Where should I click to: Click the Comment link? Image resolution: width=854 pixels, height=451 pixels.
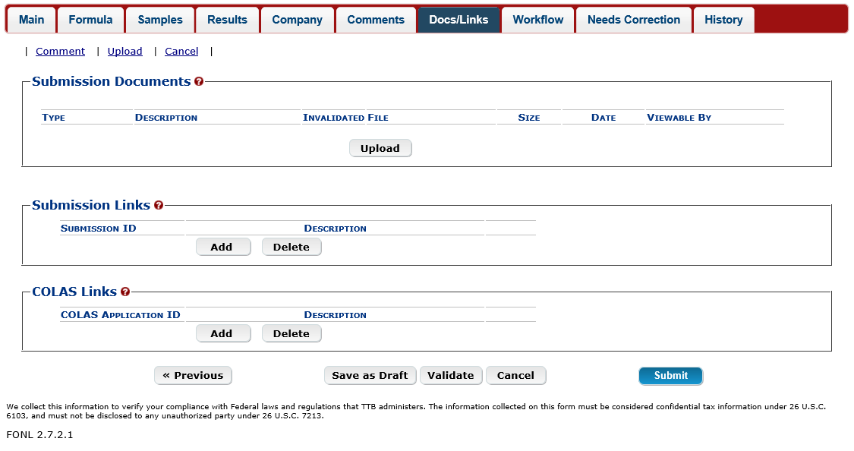(60, 52)
